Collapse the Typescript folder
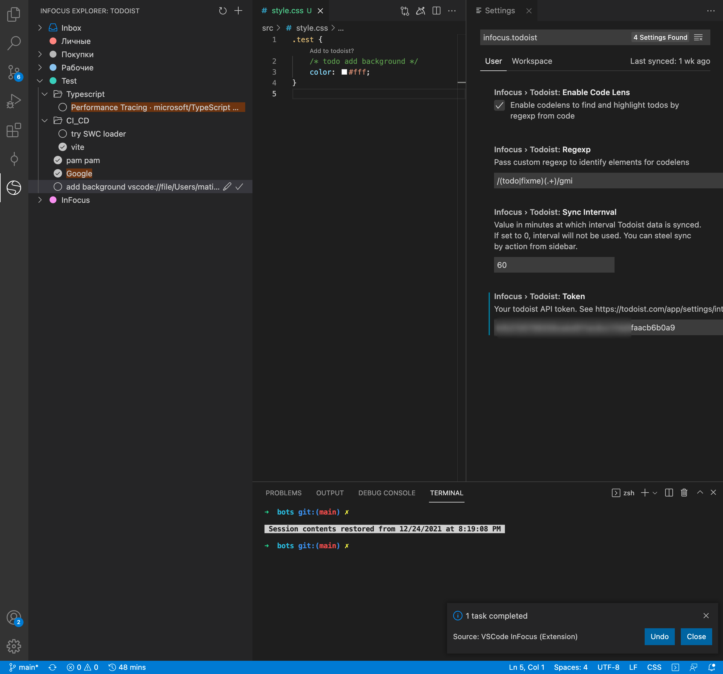Screen dimensions: 723x674 [x=45, y=94]
